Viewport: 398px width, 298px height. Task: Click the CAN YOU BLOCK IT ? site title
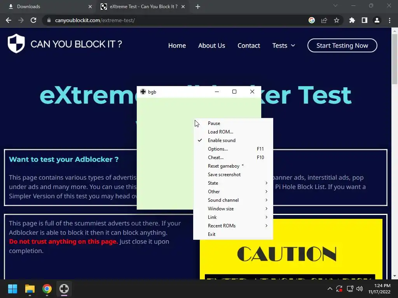click(x=76, y=44)
